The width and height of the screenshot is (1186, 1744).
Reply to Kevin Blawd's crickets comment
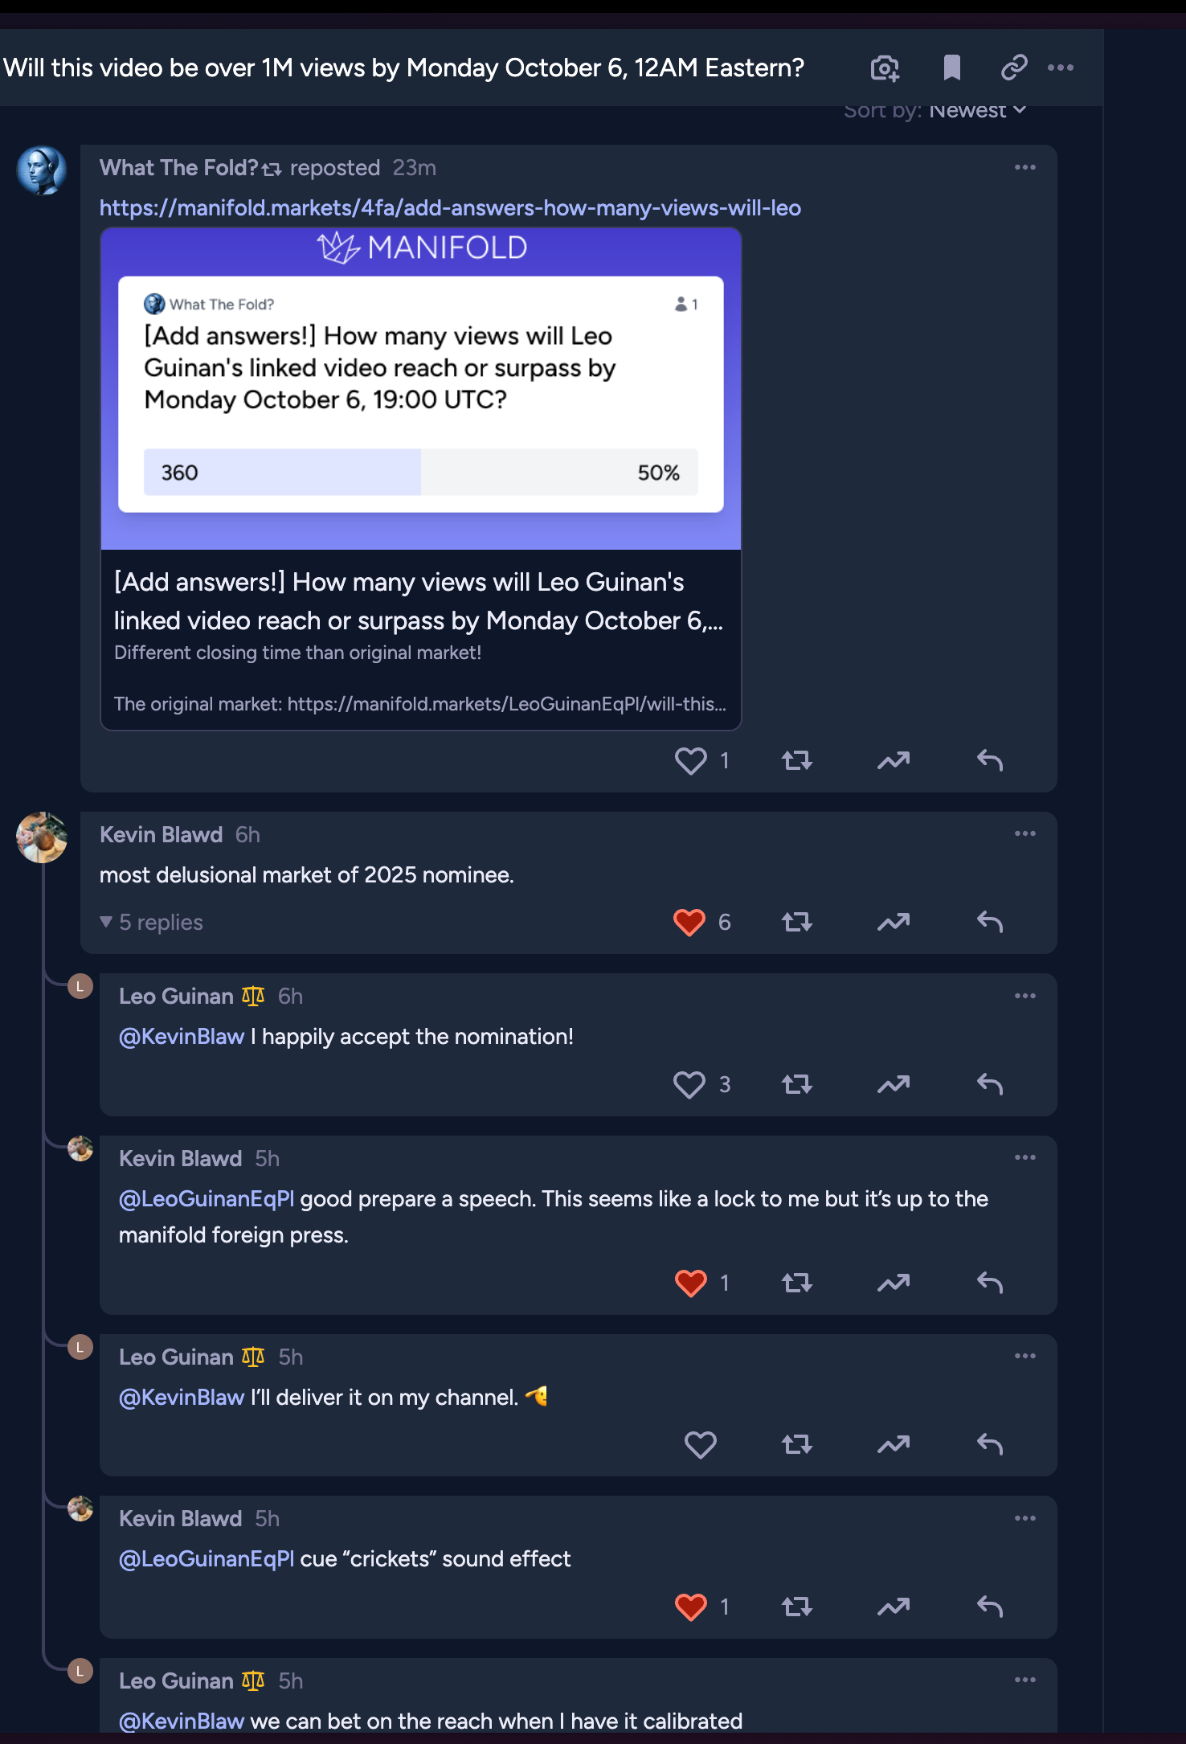coord(990,1607)
